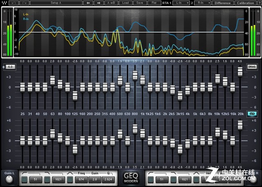The width and height of the screenshot is (262, 187).
Task: Open the Setup A preset menu
Action: (x=56, y=3)
